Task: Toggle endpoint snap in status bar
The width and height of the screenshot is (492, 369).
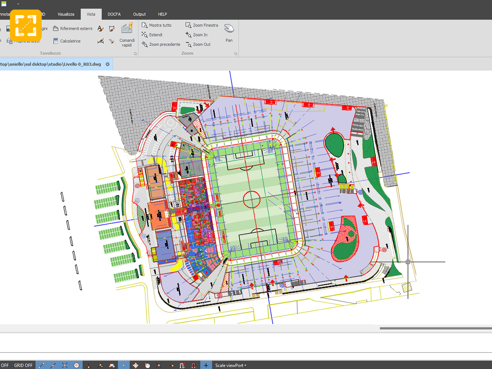Action: tap(41, 365)
